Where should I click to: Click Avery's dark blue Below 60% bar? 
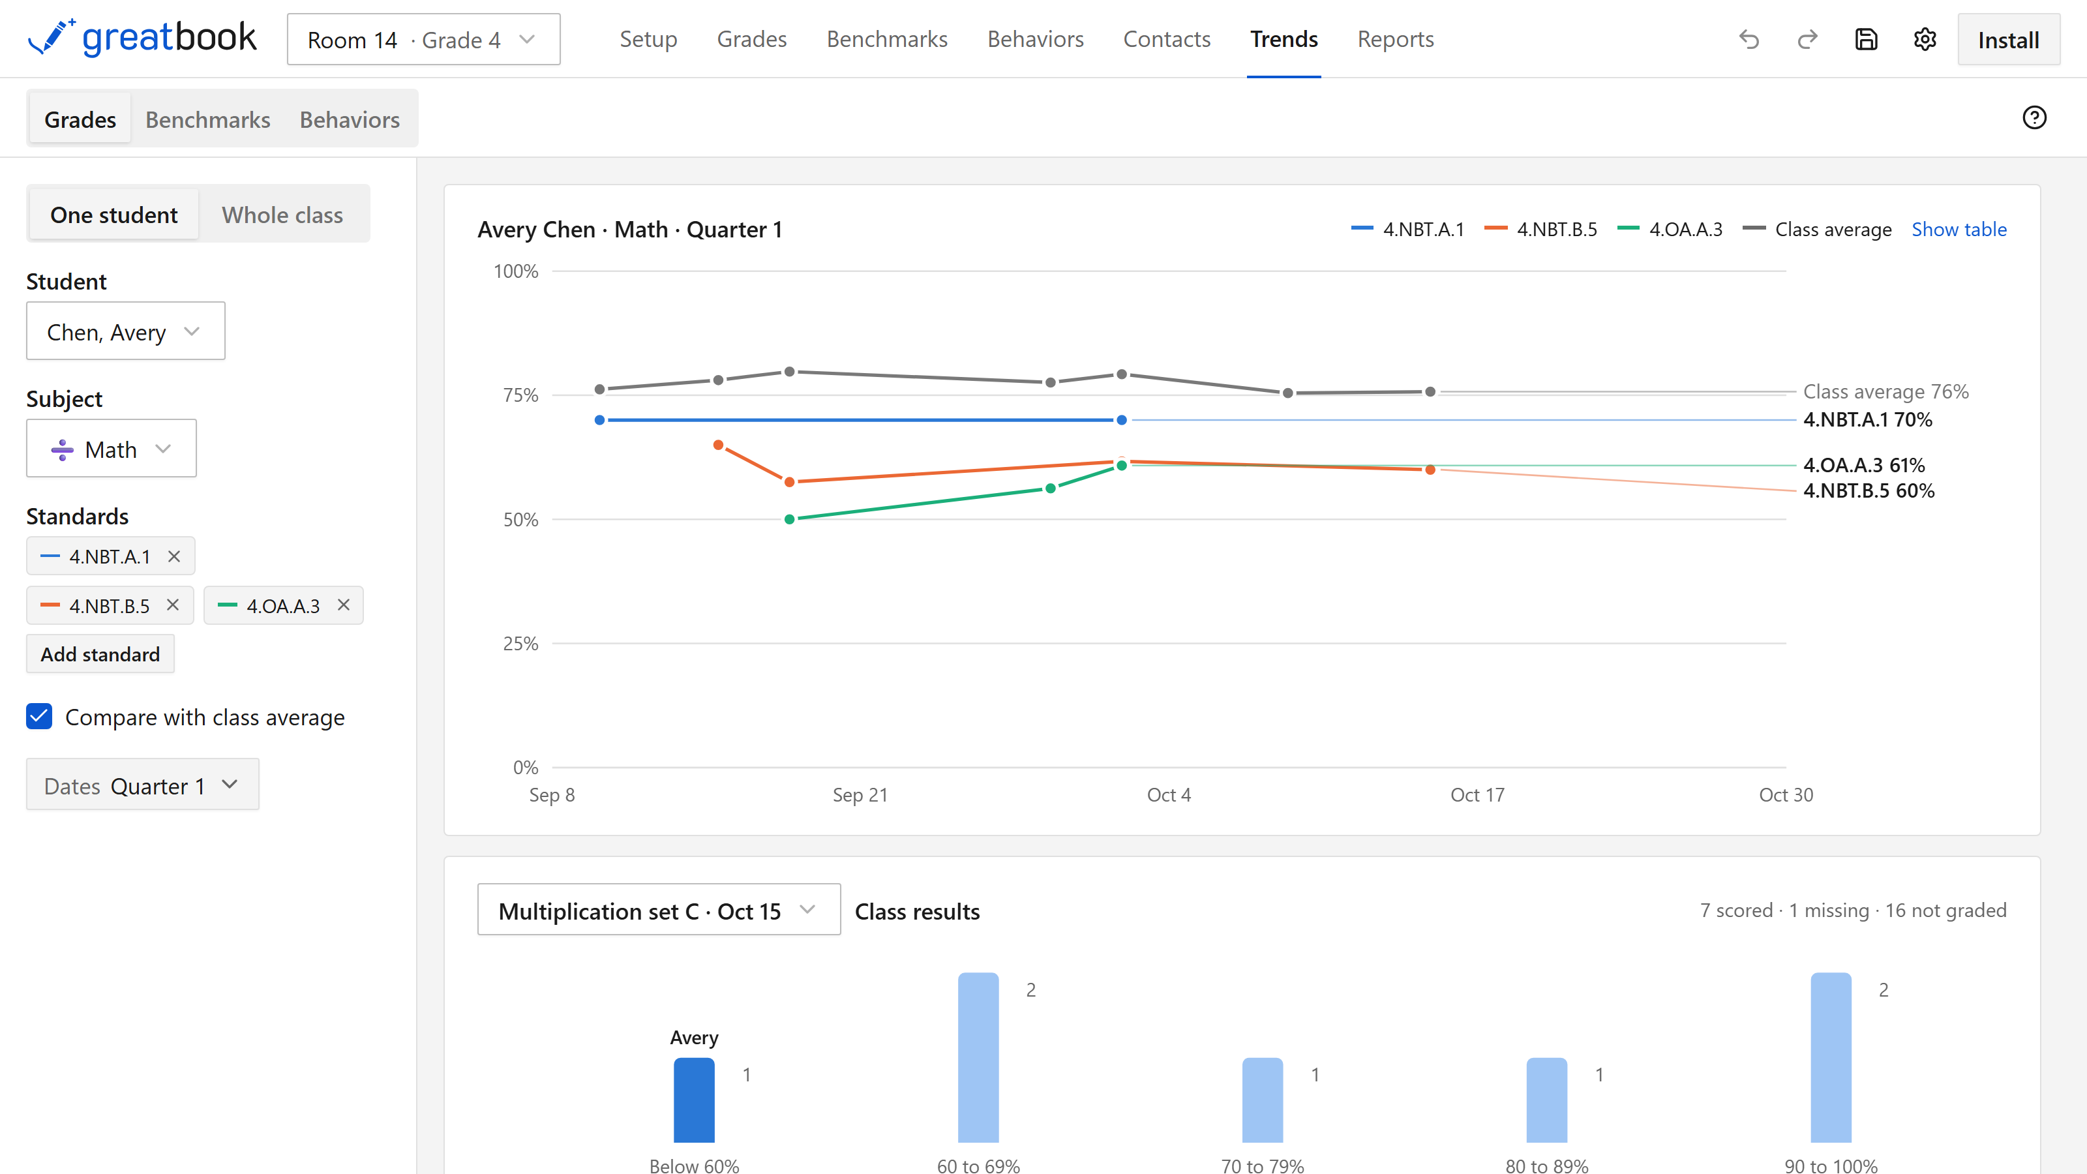click(x=693, y=1100)
